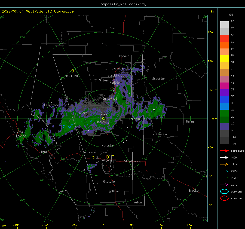Click the Okotoks label
The height and width of the screenshot is (229, 245).
pyautogui.click(x=109, y=182)
